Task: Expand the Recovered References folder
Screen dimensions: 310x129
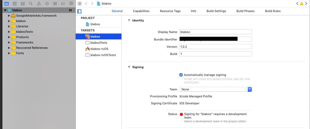Action: pyautogui.click(x=9, y=48)
